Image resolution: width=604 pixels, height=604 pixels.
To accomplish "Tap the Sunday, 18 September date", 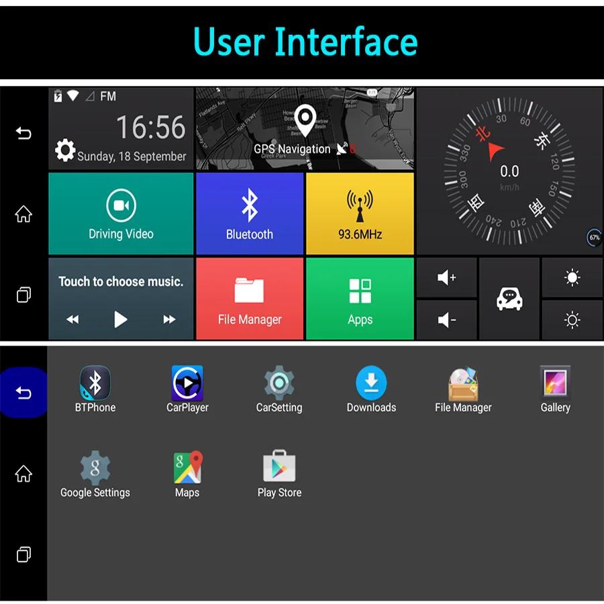I will tap(132, 156).
